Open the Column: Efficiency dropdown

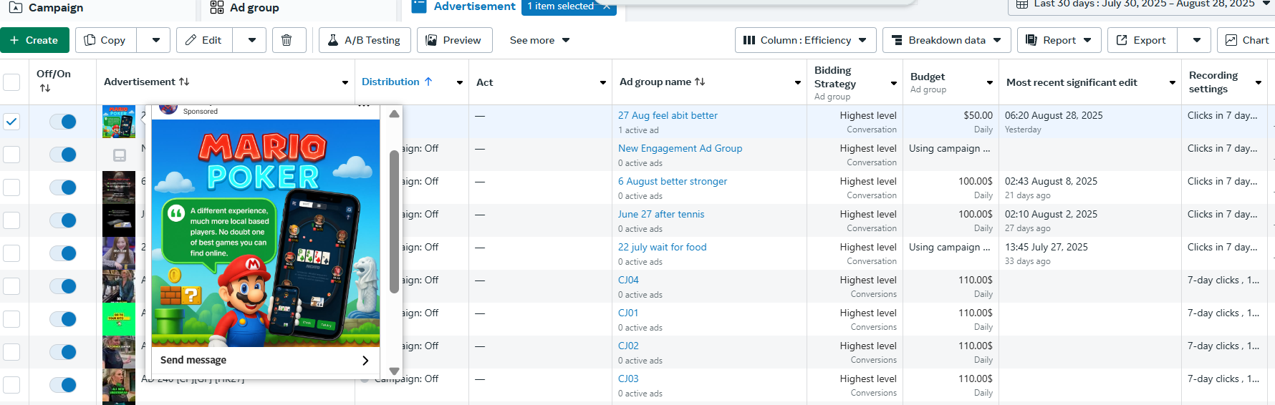805,40
